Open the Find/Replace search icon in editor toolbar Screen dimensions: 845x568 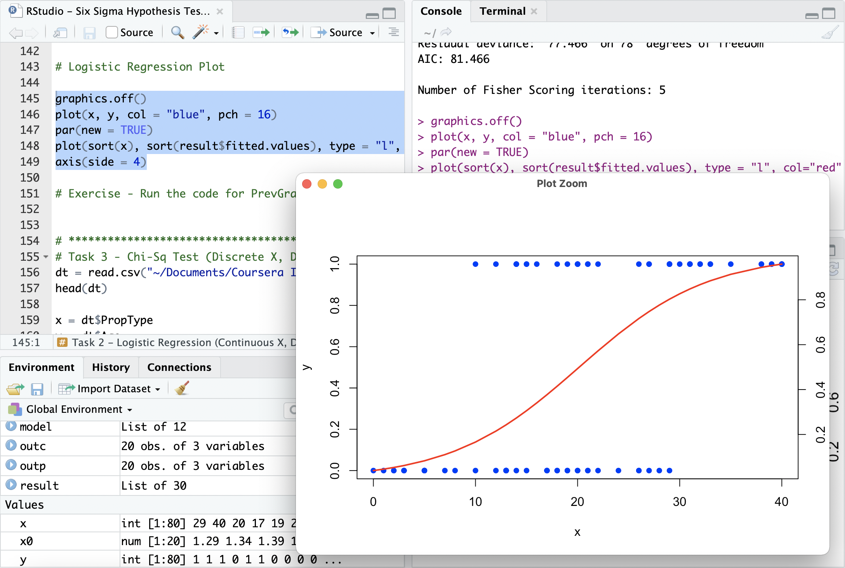(x=177, y=32)
